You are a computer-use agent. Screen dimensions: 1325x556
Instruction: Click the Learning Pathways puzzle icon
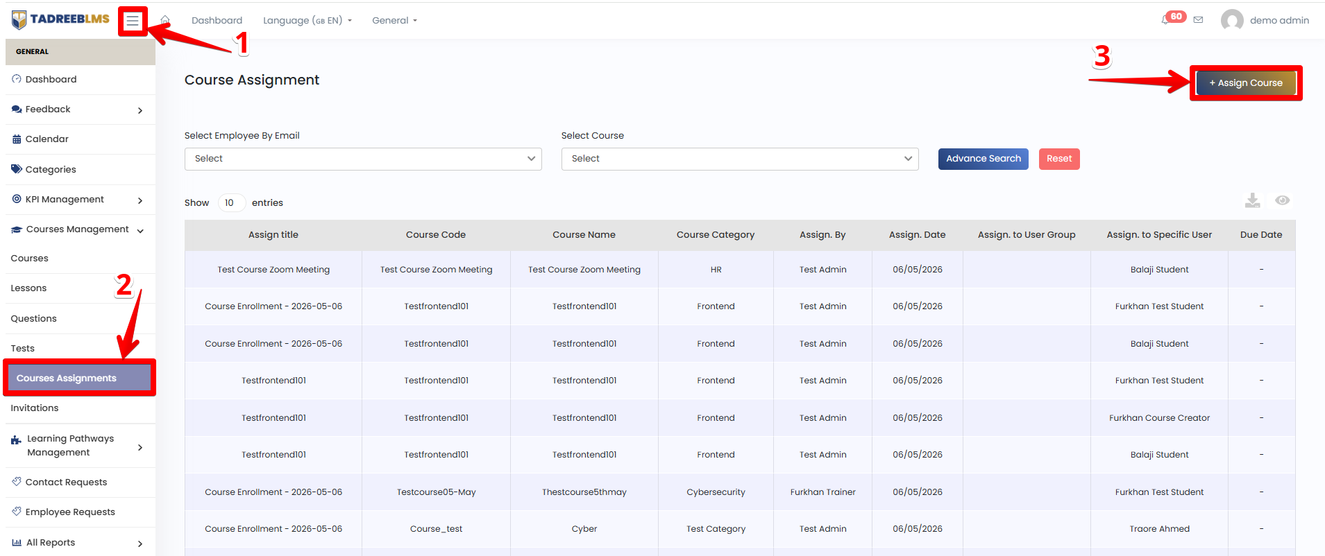pyautogui.click(x=16, y=440)
